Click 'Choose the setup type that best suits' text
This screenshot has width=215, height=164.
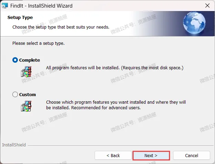pos(61,27)
